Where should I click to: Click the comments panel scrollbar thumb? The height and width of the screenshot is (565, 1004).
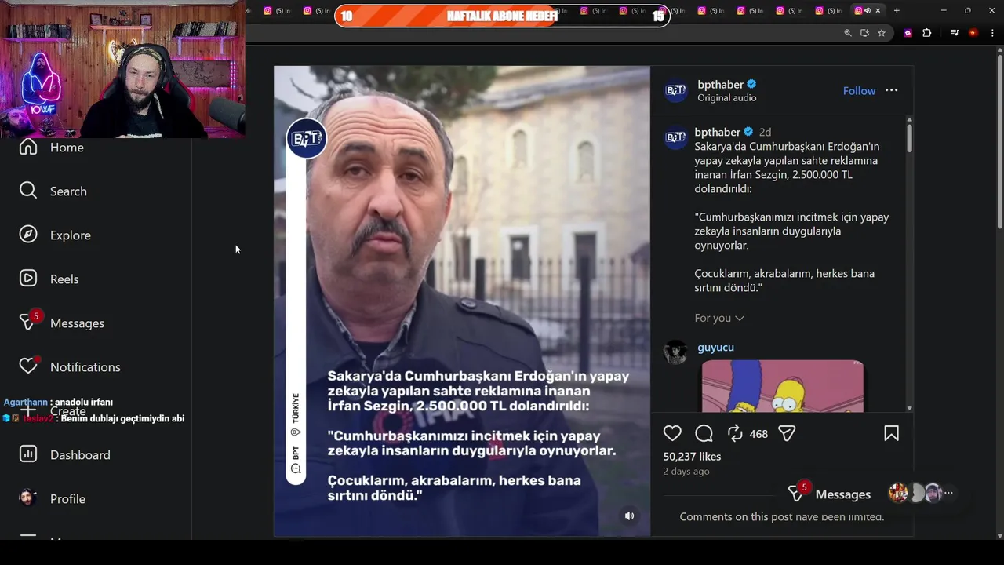click(x=909, y=137)
